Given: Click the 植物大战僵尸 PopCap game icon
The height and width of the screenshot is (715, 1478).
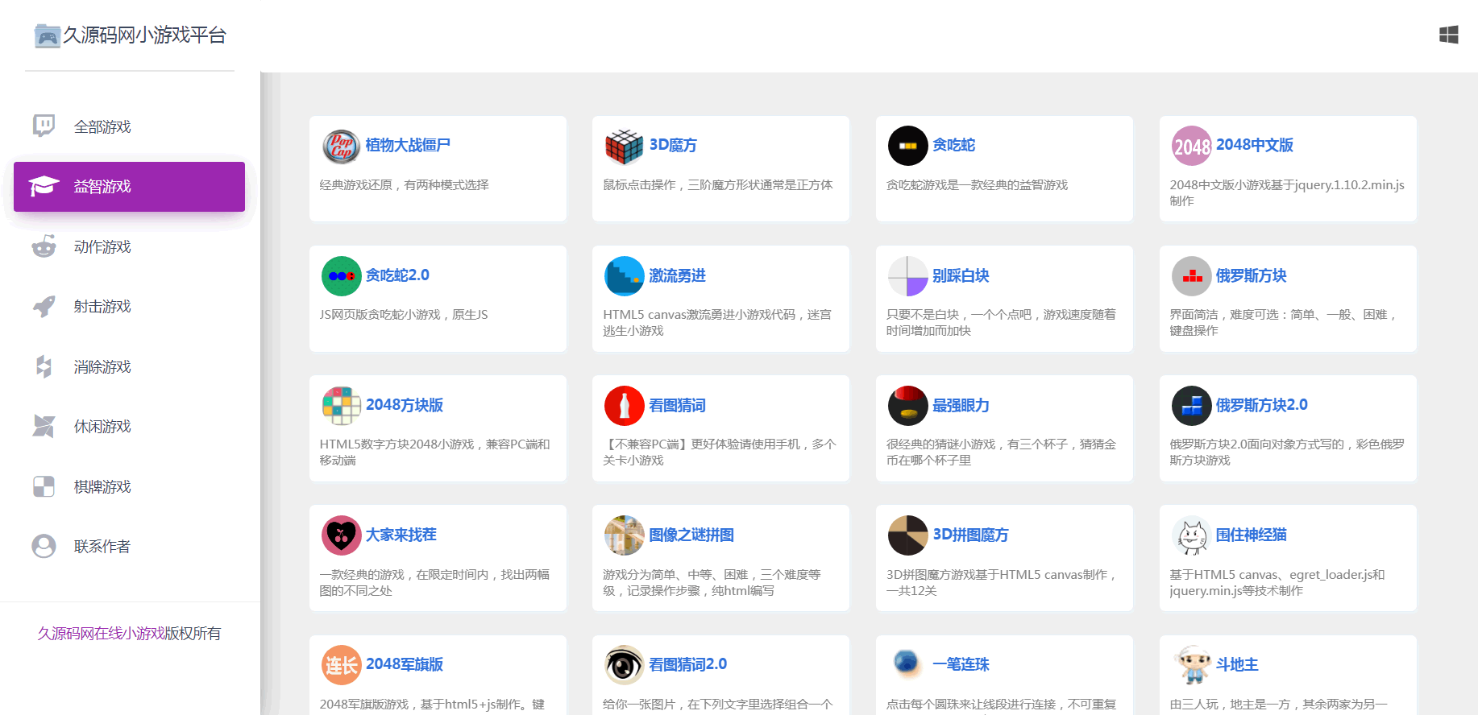Looking at the screenshot, I should point(341,146).
